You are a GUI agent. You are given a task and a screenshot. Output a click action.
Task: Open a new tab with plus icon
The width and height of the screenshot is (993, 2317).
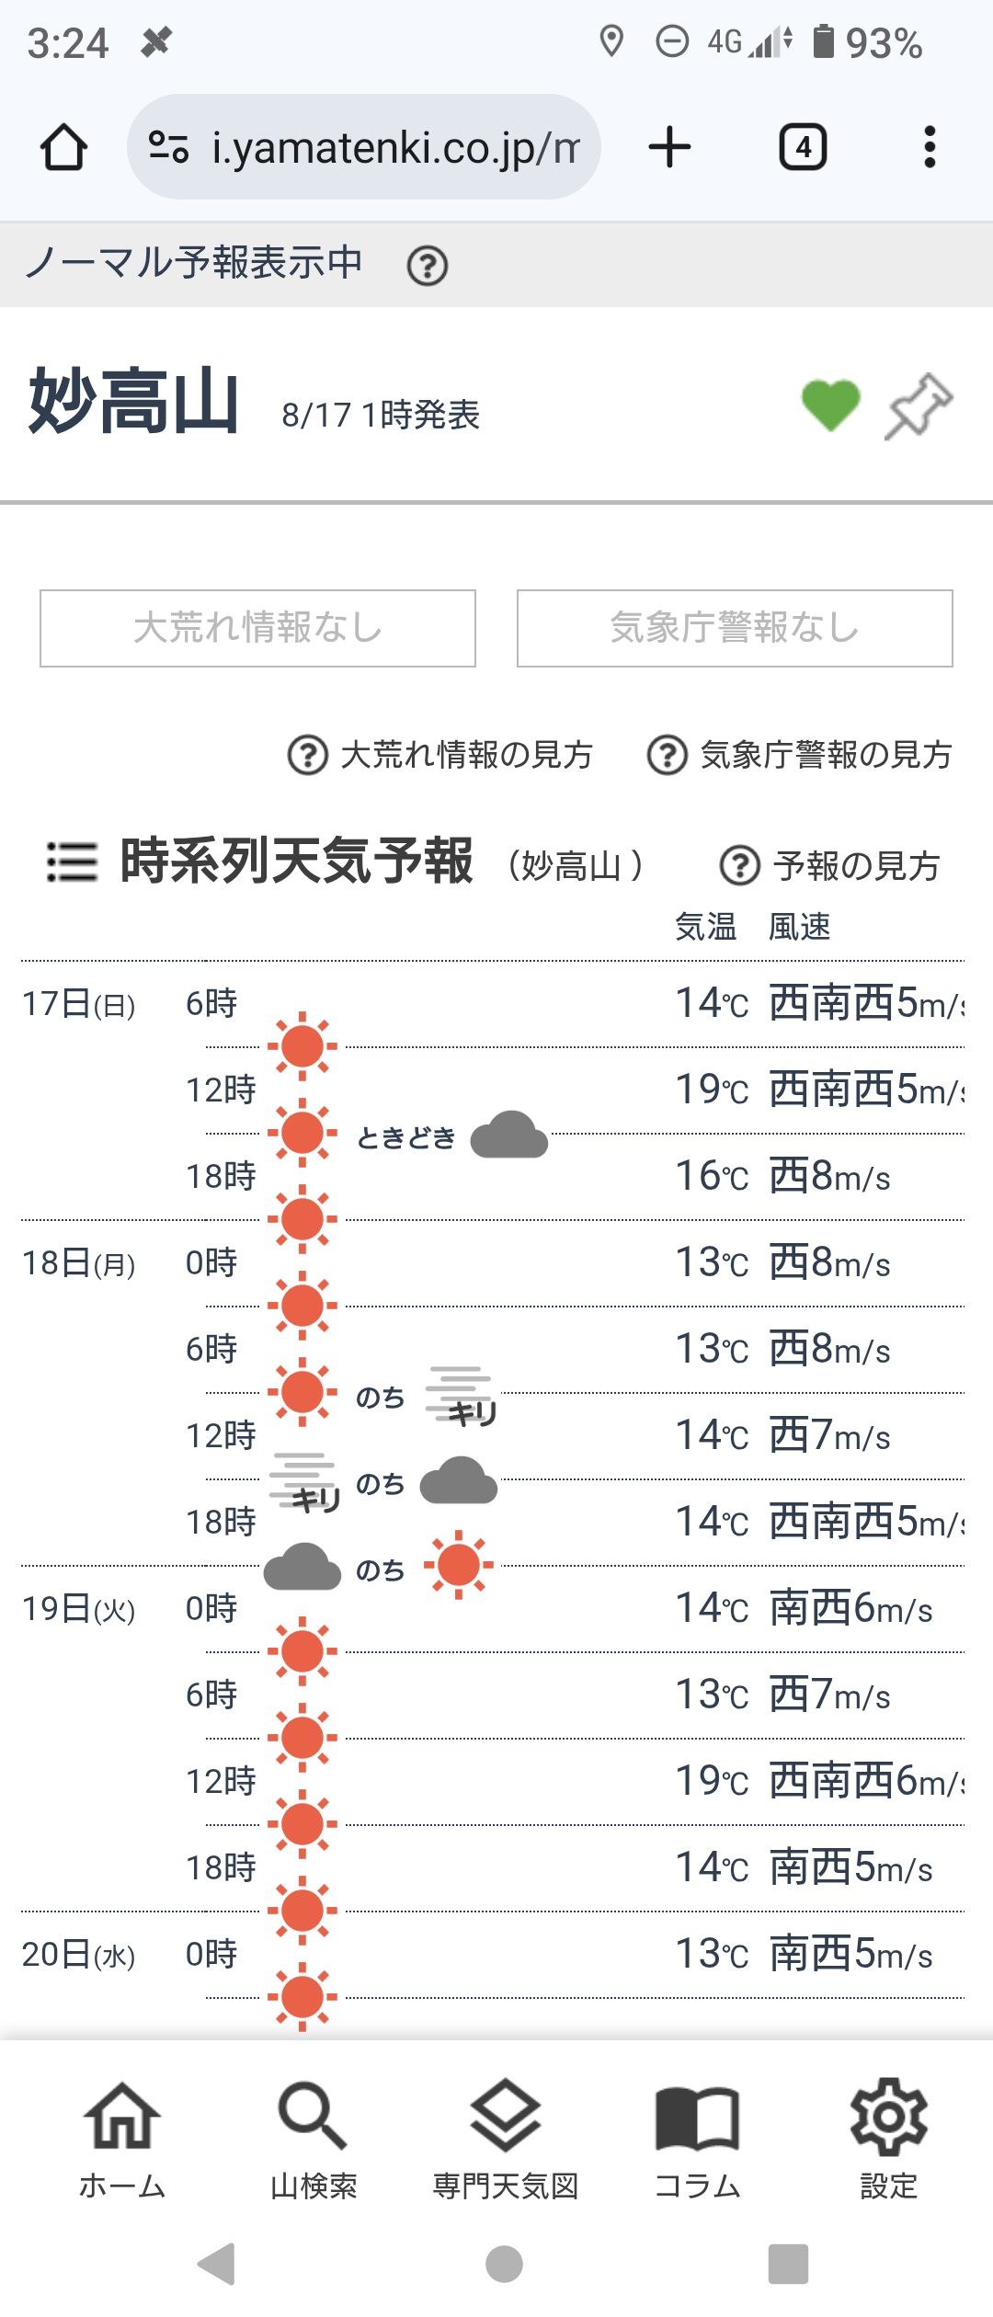(x=669, y=147)
